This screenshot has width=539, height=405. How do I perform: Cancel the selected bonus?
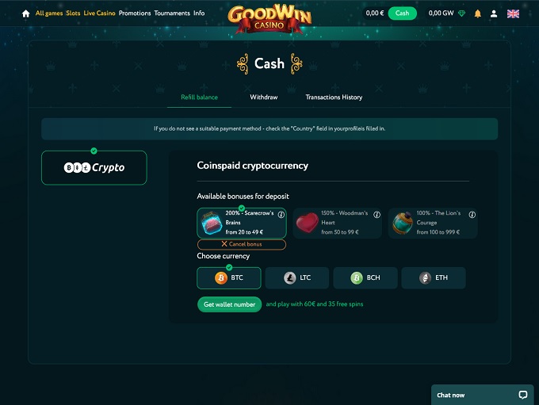click(x=242, y=244)
